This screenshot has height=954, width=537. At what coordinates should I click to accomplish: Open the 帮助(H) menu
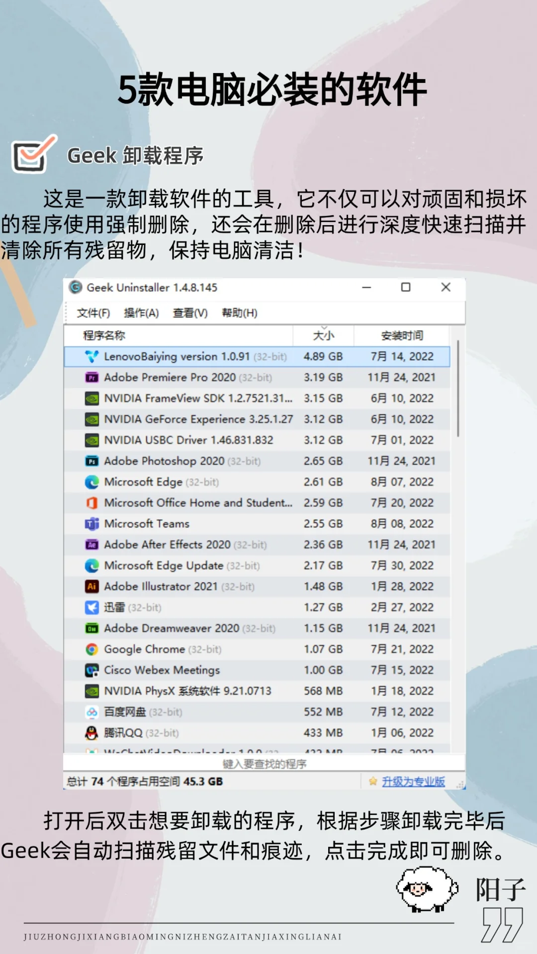[x=240, y=313]
